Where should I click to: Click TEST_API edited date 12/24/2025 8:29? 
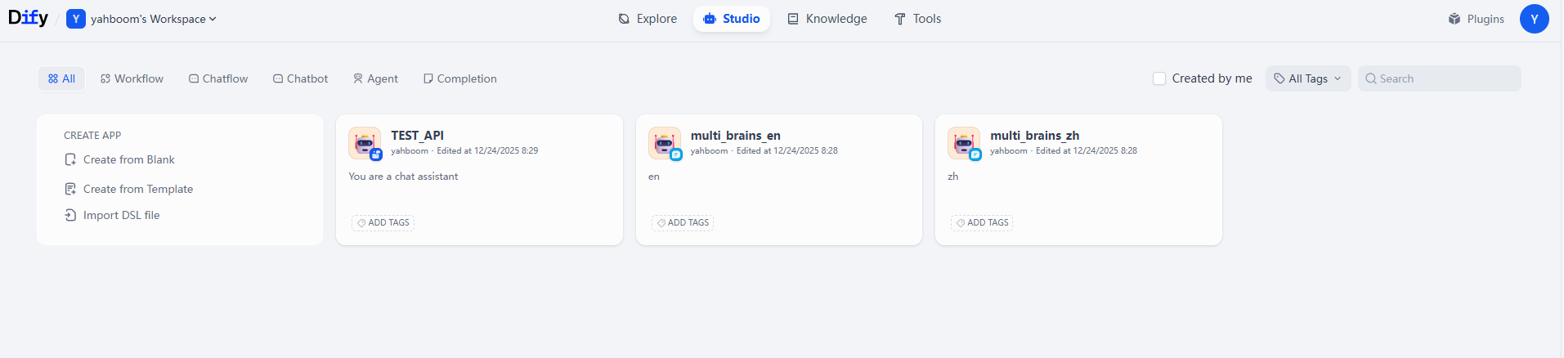pos(487,150)
